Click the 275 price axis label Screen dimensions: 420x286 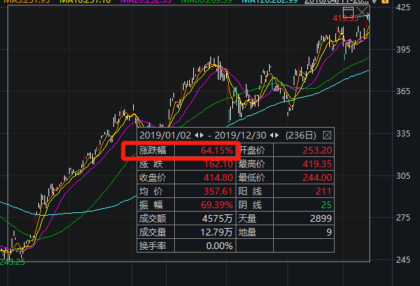403,218
